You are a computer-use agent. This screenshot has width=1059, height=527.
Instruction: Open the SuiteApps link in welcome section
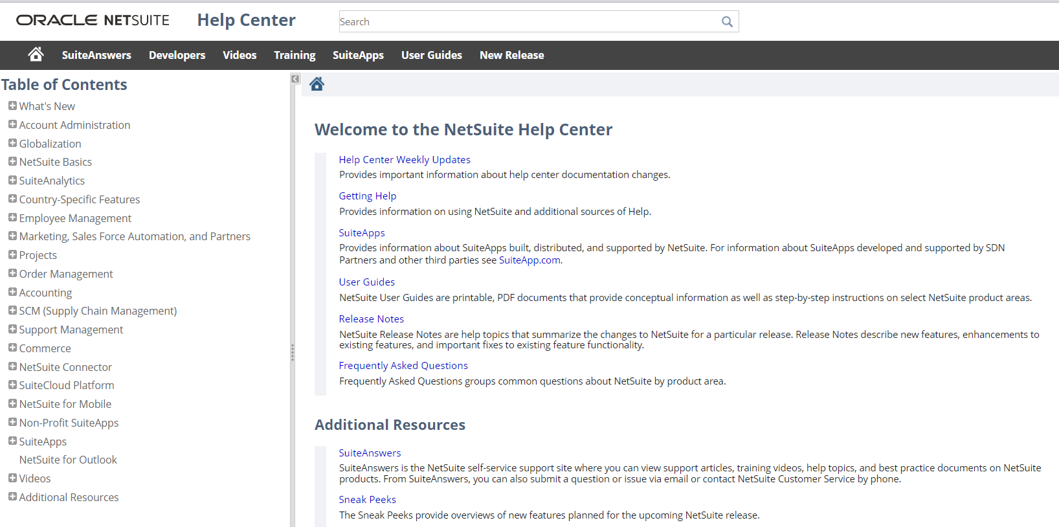[x=362, y=232]
